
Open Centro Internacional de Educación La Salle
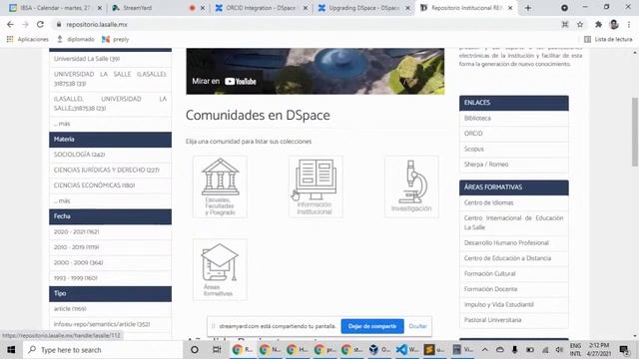(x=513, y=222)
